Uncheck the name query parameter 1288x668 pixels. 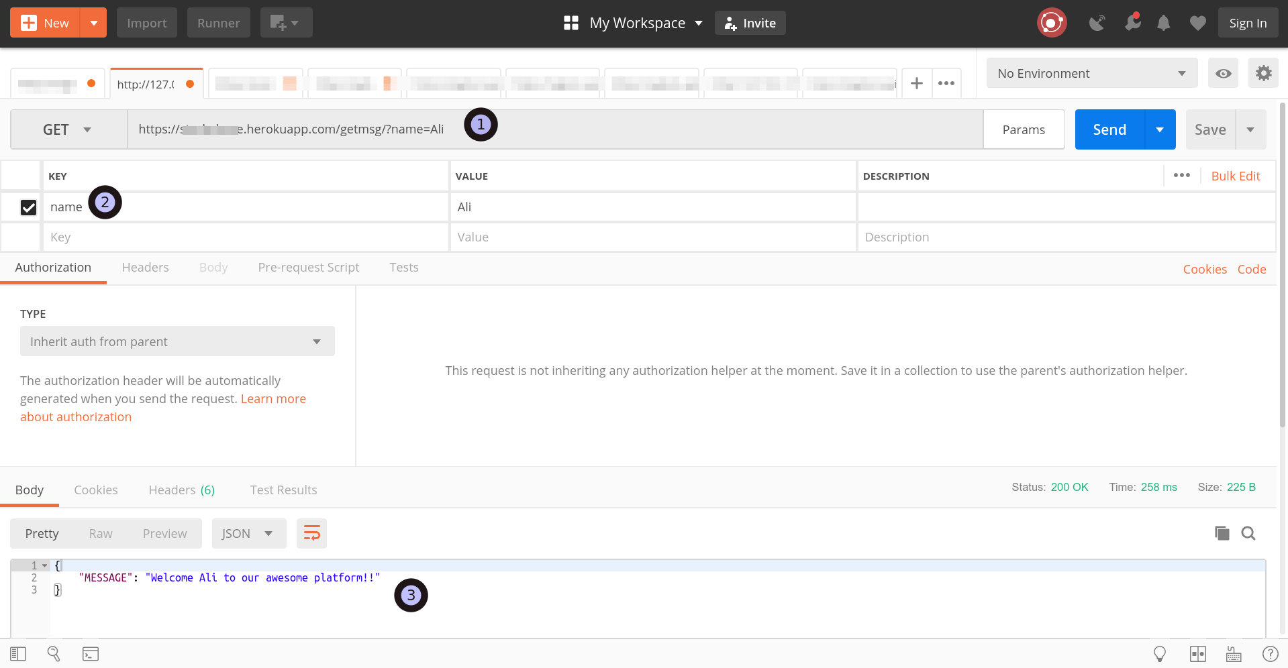(28, 207)
